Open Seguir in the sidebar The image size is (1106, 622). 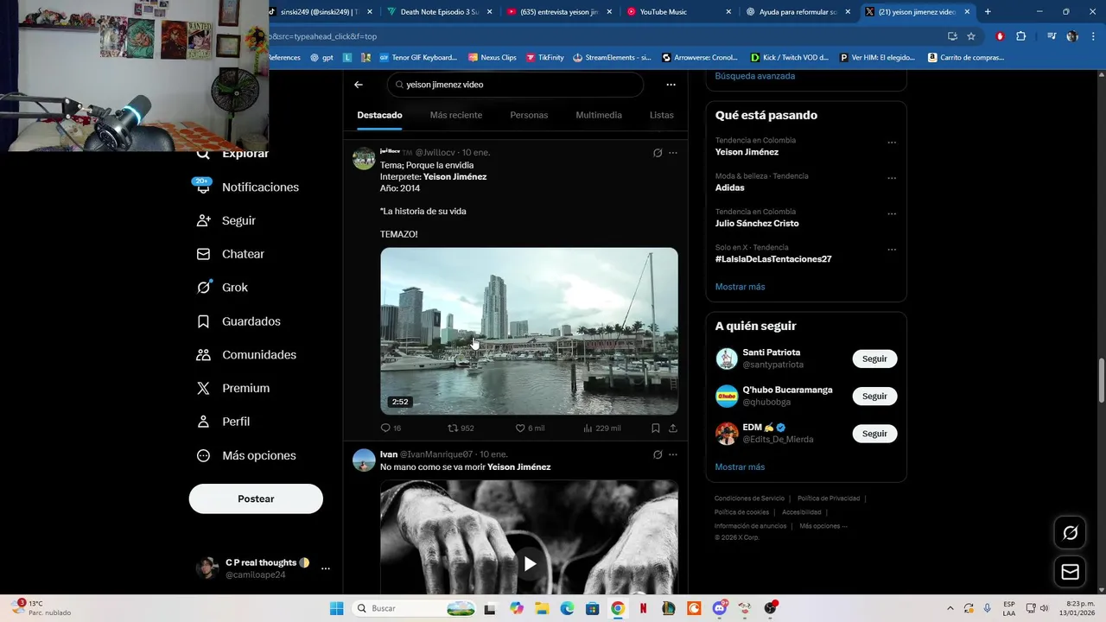[227, 220]
